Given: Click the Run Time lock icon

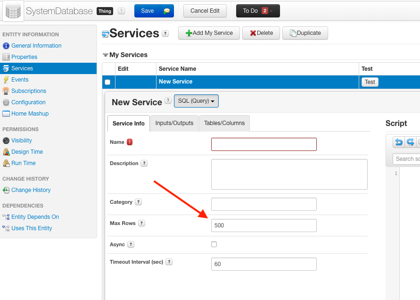Looking at the screenshot, I should point(6,163).
